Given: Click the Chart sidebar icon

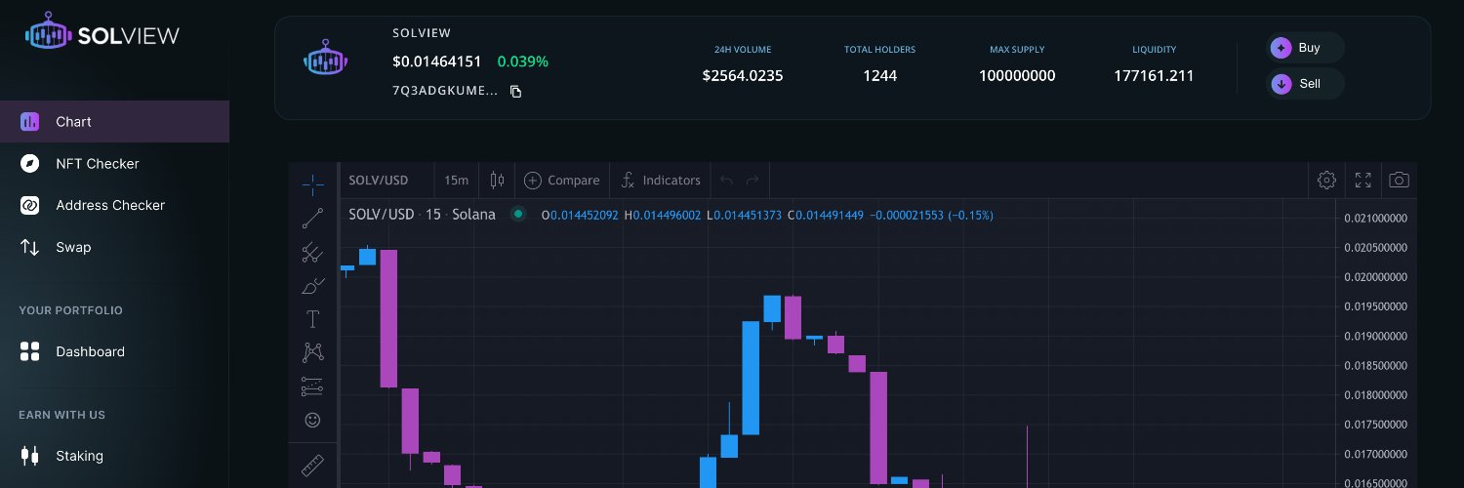Looking at the screenshot, I should pyautogui.click(x=29, y=122).
